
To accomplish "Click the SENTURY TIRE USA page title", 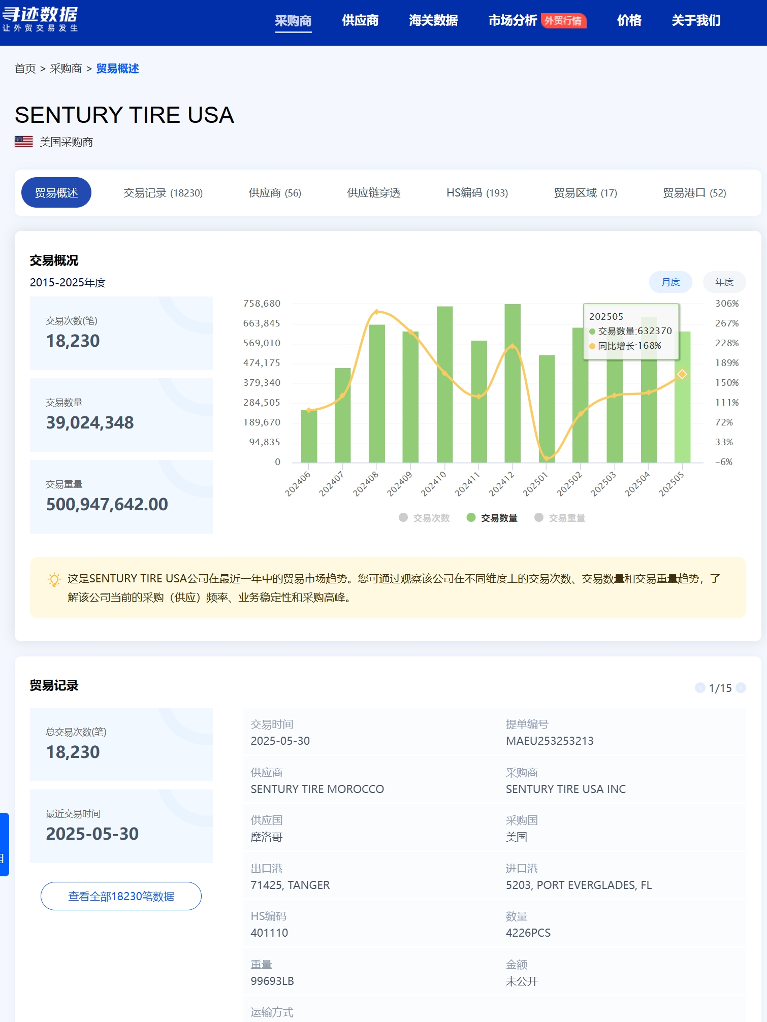I will (x=124, y=115).
